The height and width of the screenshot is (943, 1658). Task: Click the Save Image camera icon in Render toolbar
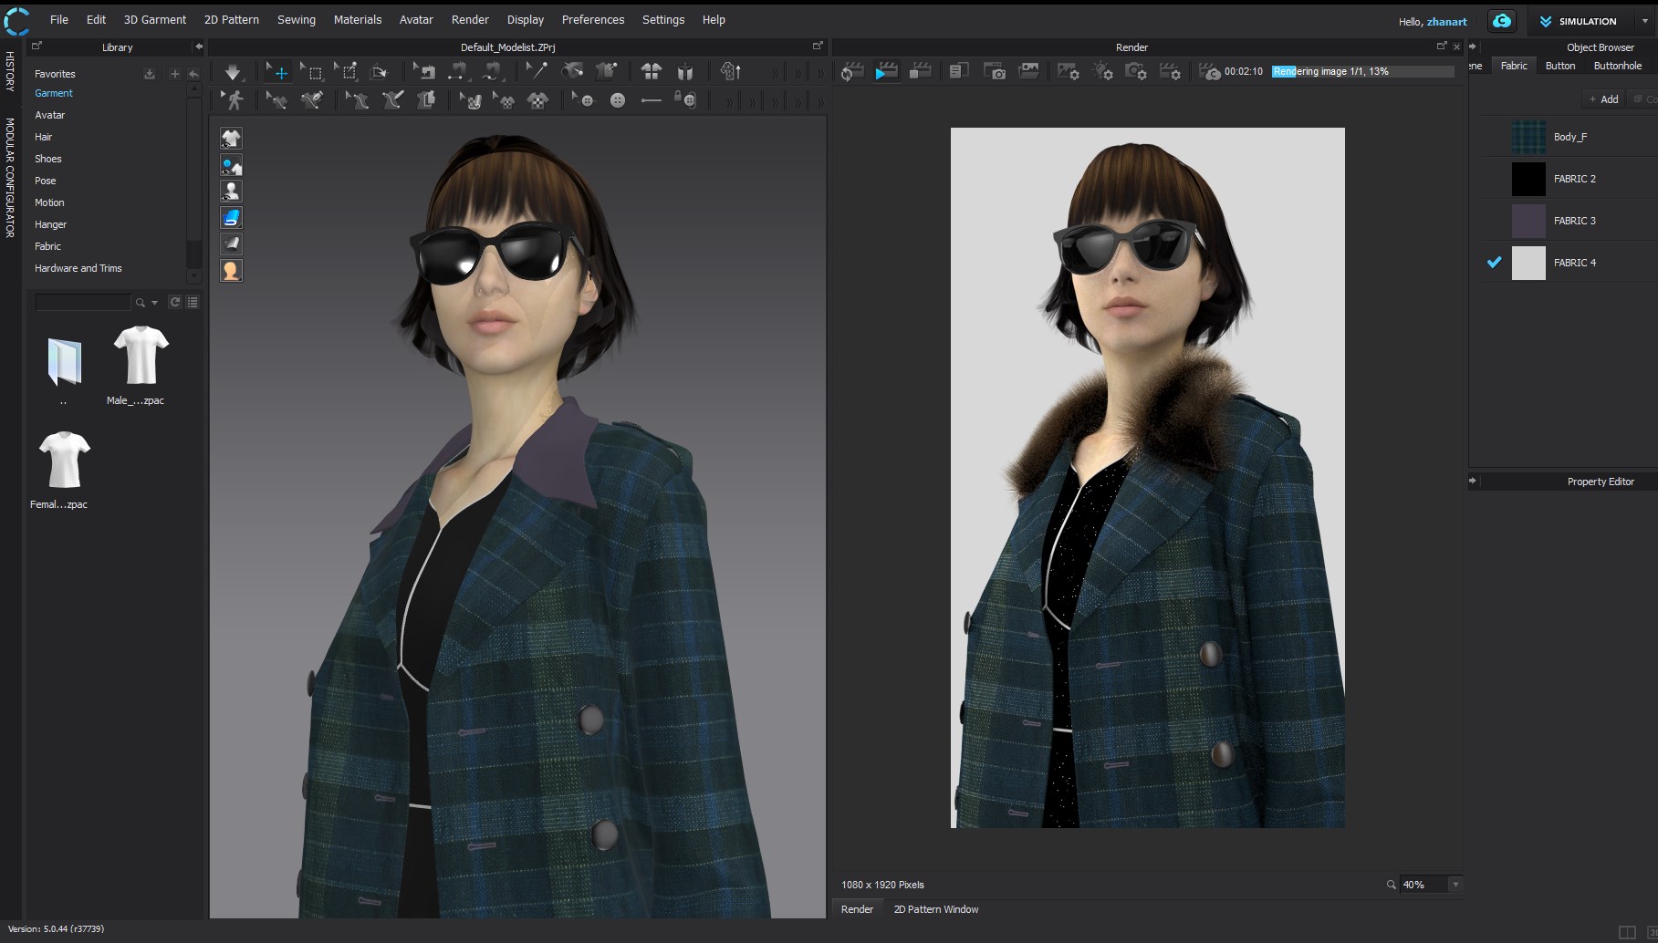tap(996, 72)
